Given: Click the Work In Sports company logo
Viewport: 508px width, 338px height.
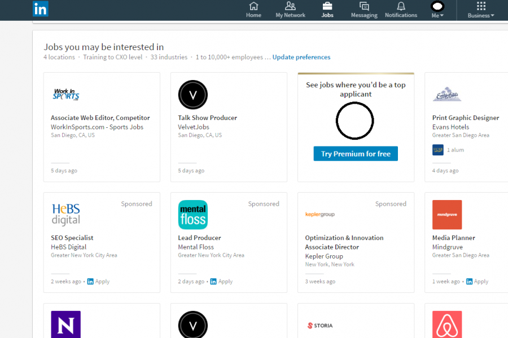Looking at the screenshot, I should coord(66,95).
